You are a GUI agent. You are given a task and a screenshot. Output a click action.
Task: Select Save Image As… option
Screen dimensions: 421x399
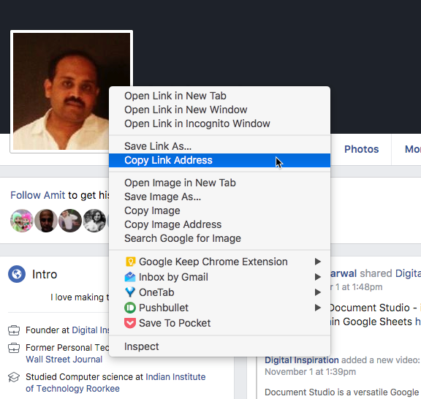219,197
